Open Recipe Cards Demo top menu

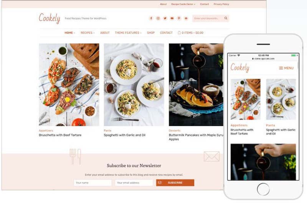(x=183, y=4)
